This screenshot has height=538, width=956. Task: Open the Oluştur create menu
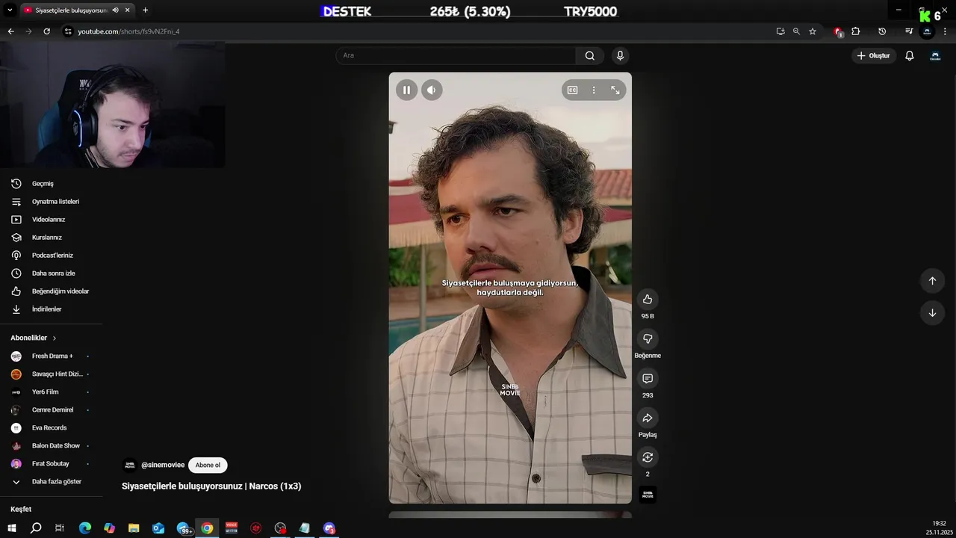coord(873,55)
